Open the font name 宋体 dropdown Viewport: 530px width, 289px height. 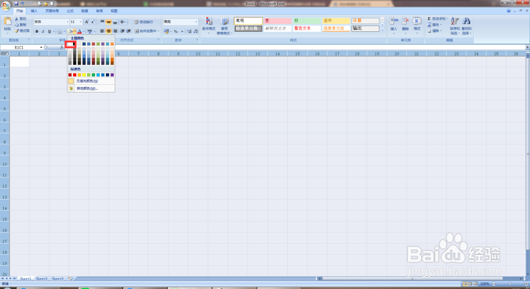[x=67, y=22]
